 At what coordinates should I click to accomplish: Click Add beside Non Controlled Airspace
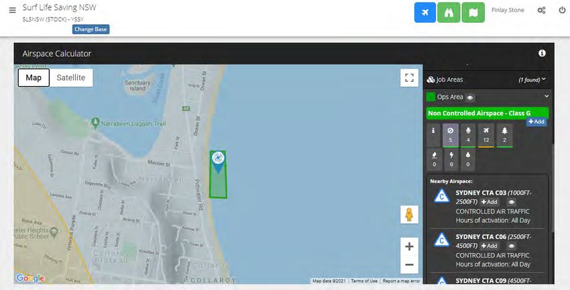click(536, 122)
